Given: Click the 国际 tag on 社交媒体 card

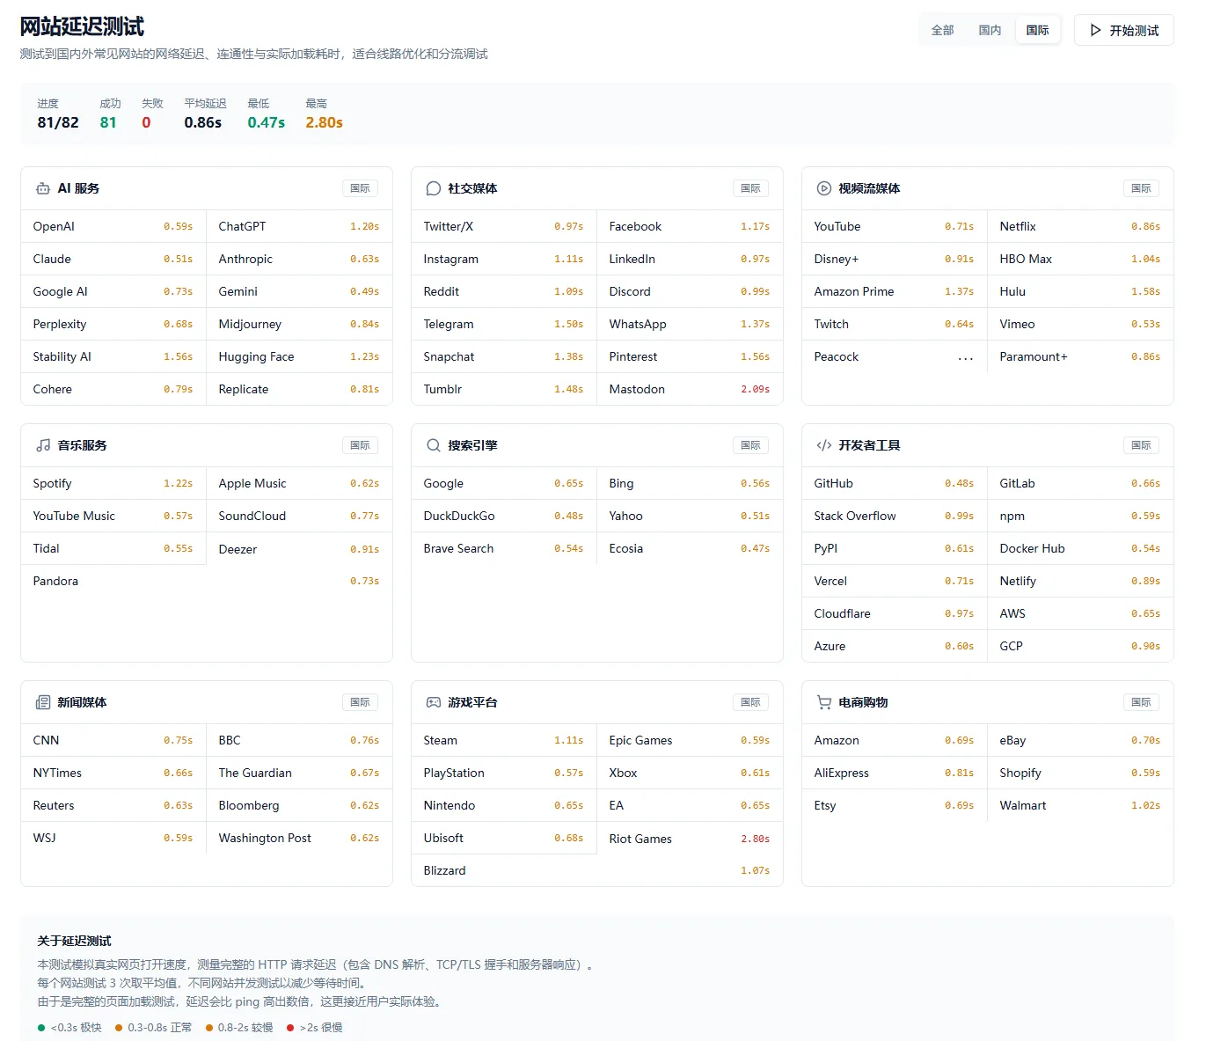Looking at the screenshot, I should 751,188.
